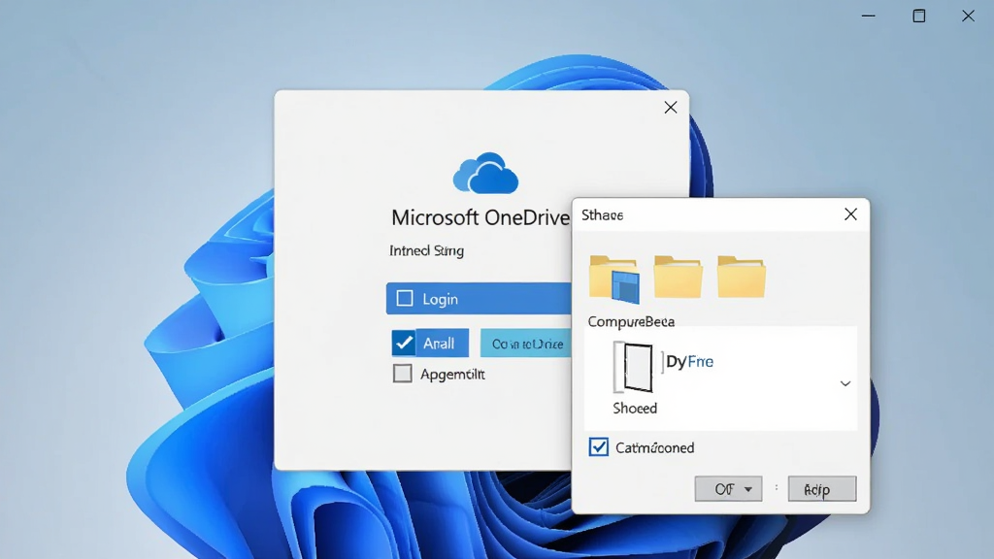Minimize the outer window
This screenshot has height=559, width=994.
869,16
